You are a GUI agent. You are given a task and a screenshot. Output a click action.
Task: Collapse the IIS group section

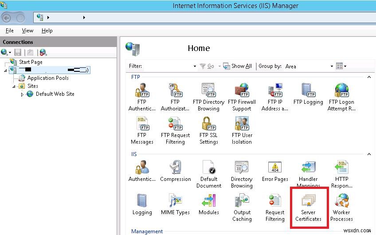[x=369, y=154]
